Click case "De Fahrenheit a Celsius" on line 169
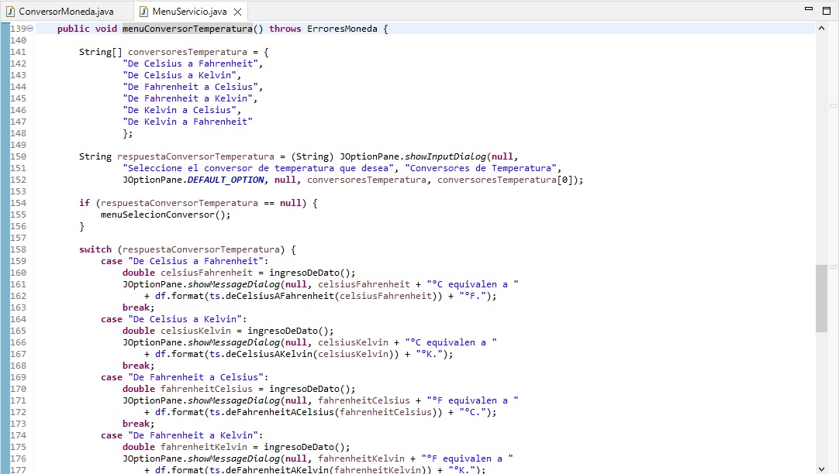 [185, 377]
